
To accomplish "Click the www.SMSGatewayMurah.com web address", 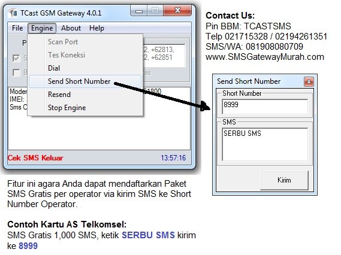I will point(265,57).
